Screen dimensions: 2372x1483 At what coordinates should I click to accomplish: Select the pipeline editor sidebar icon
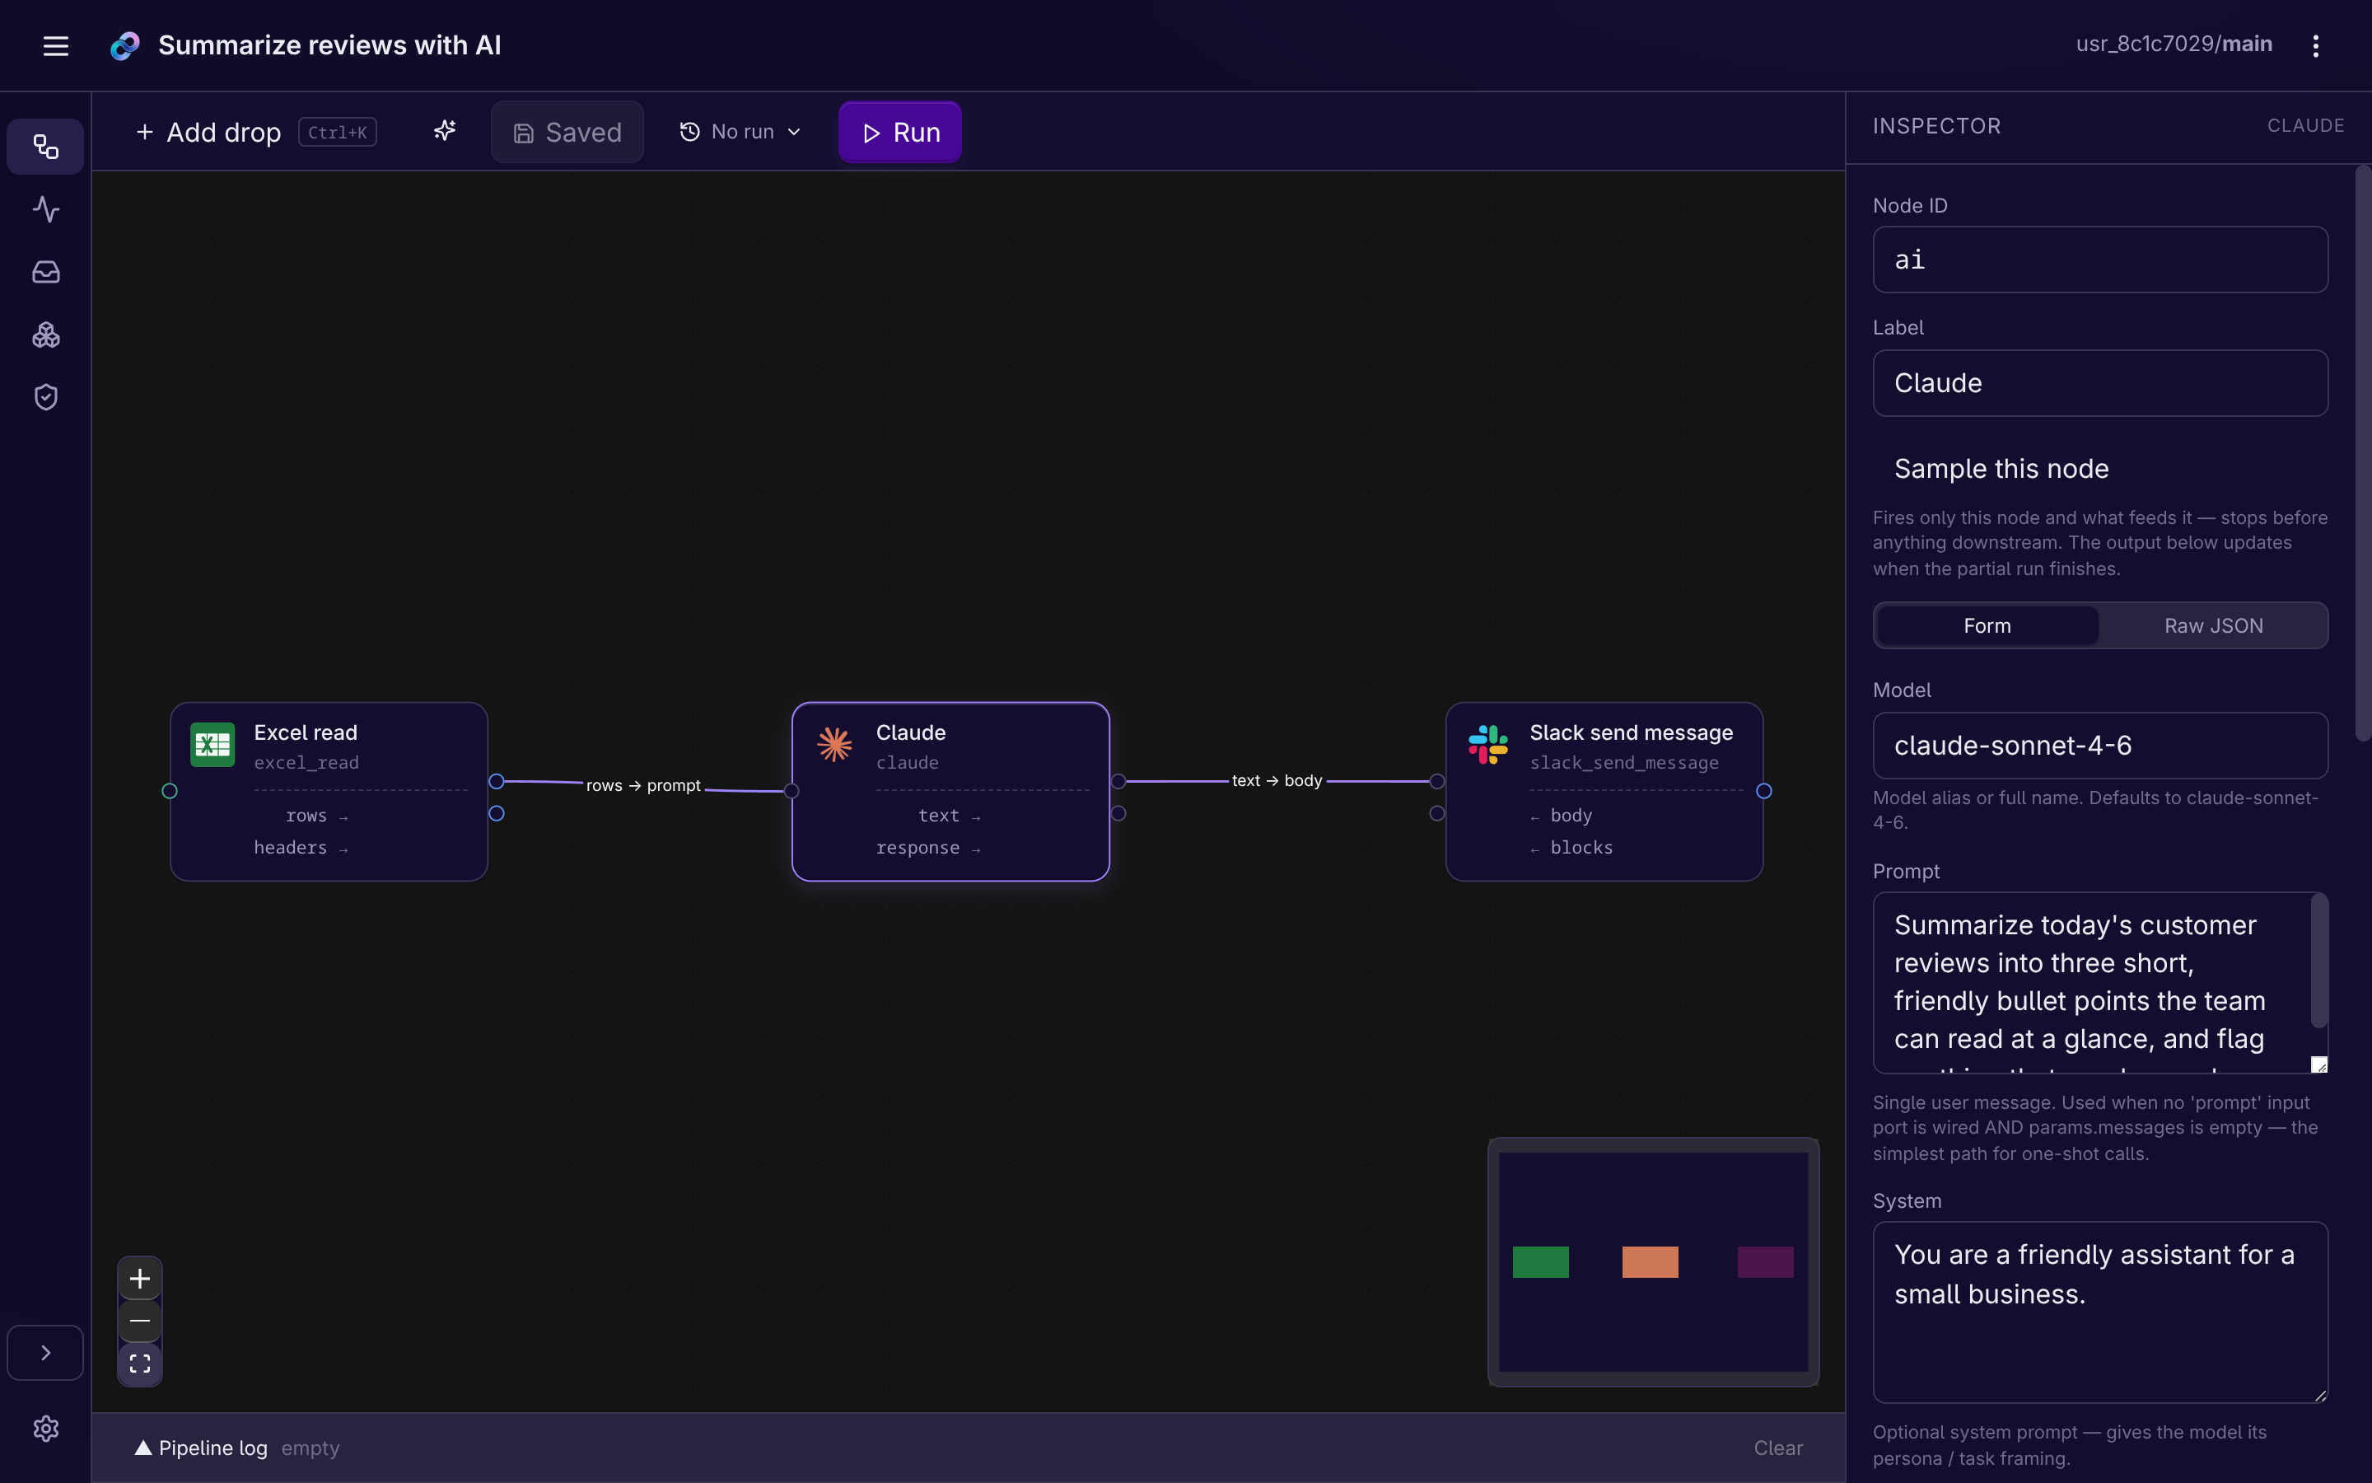point(46,147)
